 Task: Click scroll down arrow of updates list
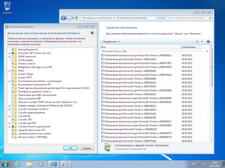coord(211,141)
